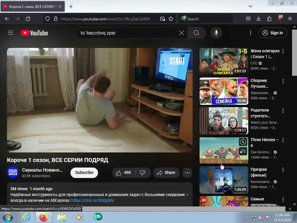Screen dimensions: 297x223
Task: Open muted volume tray icon
Action: [260, 218]
